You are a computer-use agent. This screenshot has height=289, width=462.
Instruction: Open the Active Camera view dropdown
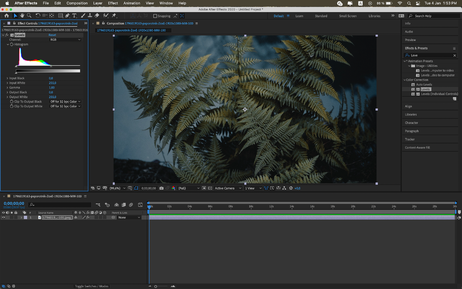228,188
